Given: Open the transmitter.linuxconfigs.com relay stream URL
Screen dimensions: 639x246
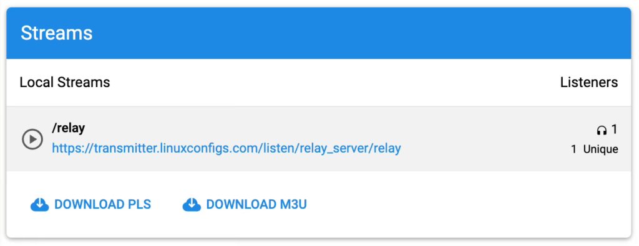Looking at the screenshot, I should [227, 148].
